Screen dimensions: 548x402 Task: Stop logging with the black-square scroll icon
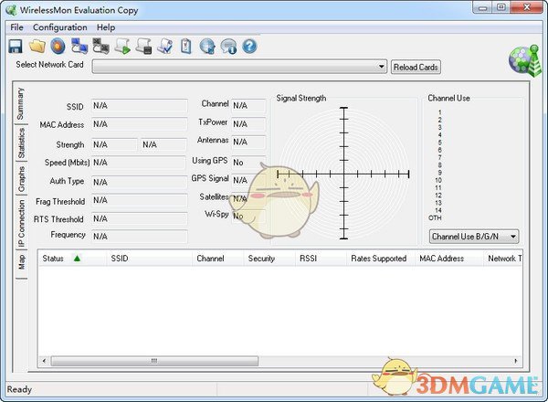(143, 47)
